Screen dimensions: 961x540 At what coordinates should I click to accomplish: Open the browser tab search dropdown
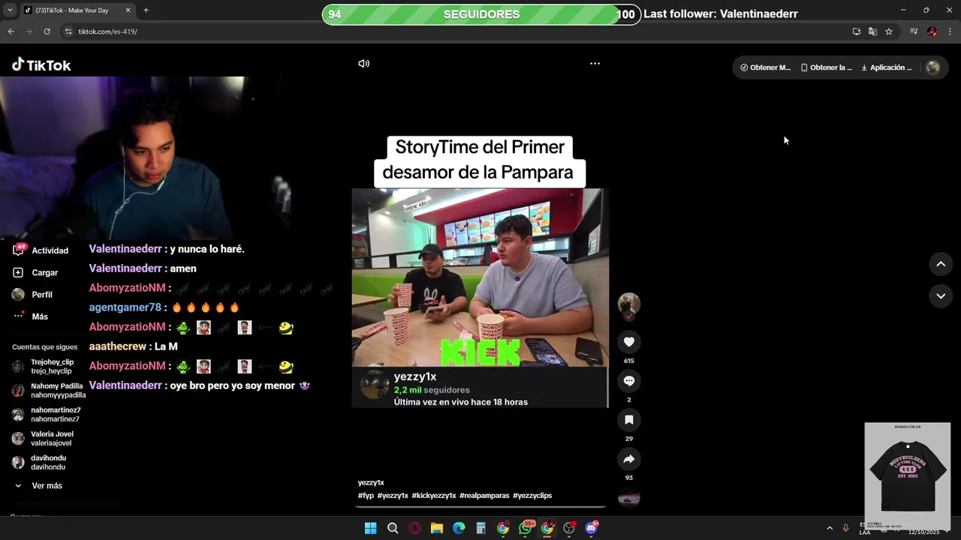click(x=10, y=10)
